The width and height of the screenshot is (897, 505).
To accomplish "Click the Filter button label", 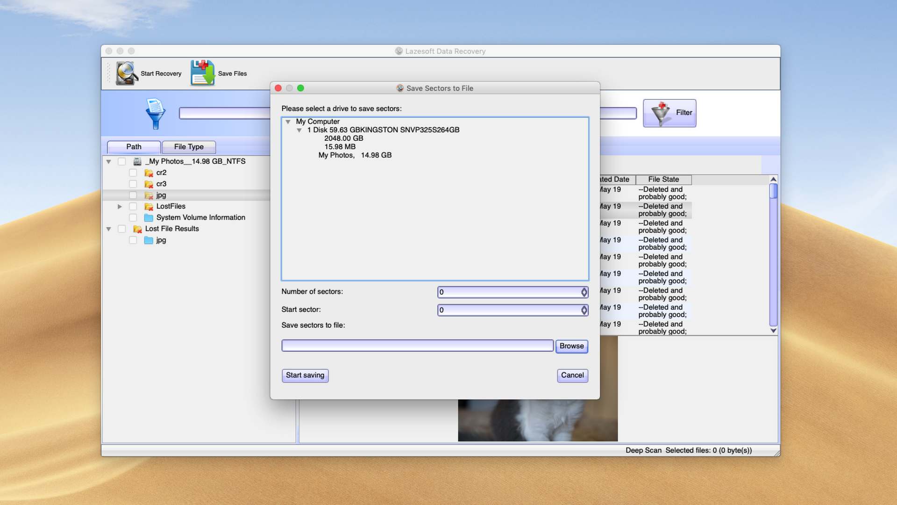I will (x=684, y=113).
